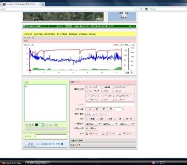
Task: Check the LSD training type checkbox
Action: coord(102,99)
